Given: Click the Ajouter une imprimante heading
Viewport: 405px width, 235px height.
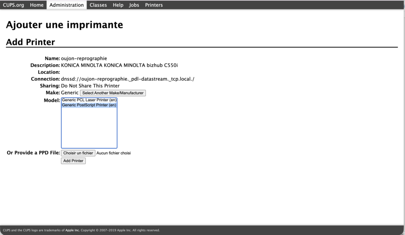Looking at the screenshot, I should 64,25.
